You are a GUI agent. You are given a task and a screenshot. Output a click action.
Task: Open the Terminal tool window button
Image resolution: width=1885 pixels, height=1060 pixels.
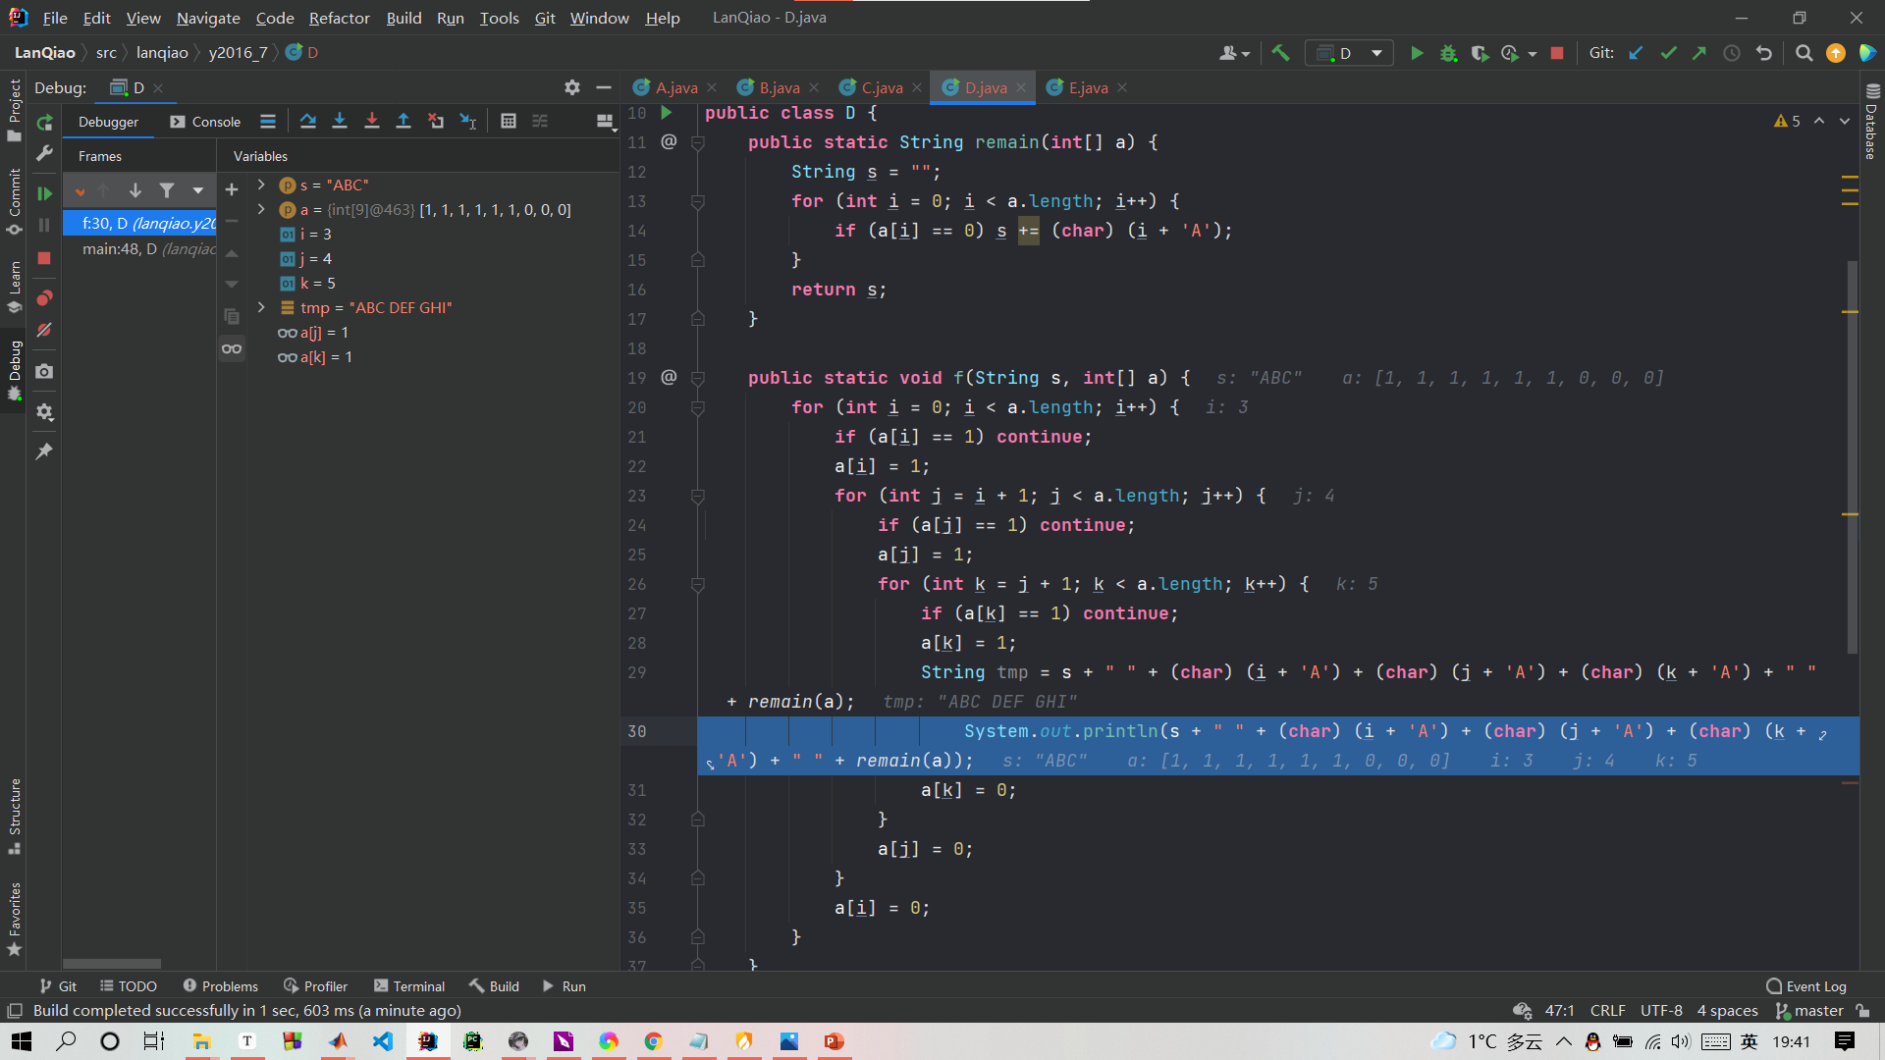409,986
